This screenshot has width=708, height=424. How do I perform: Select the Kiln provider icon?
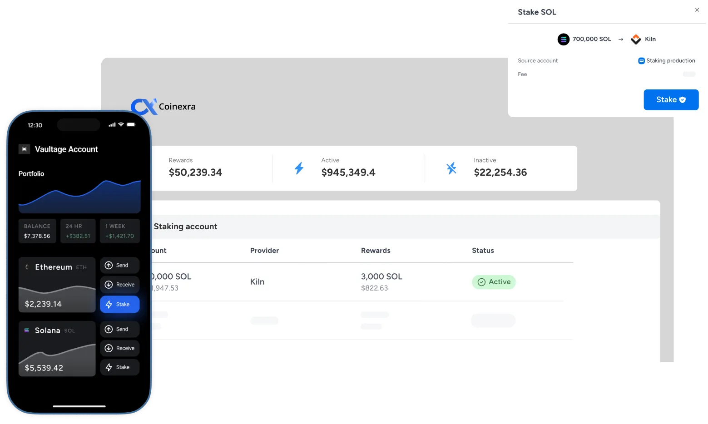point(635,39)
